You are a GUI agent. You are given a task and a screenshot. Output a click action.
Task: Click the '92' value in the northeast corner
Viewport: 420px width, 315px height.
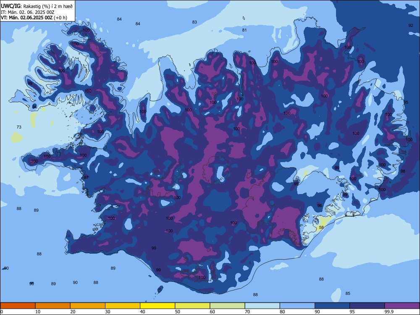coord(411,26)
